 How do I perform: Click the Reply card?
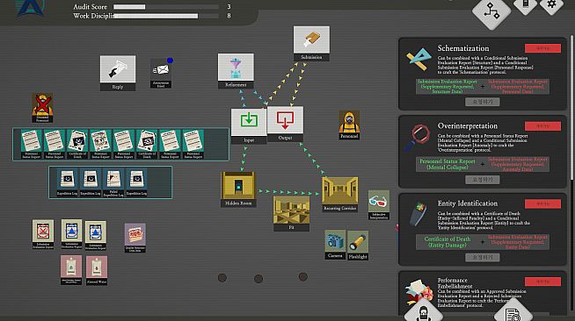(118, 73)
